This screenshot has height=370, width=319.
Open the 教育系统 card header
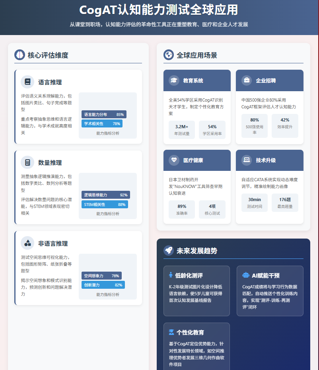pyautogui.click(x=197, y=80)
